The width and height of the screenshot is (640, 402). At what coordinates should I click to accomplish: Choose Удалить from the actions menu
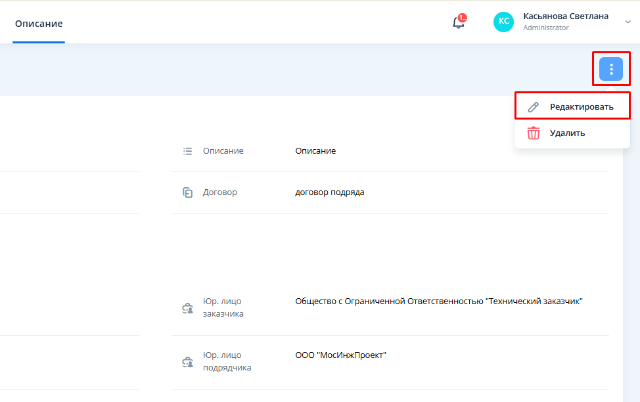point(567,133)
